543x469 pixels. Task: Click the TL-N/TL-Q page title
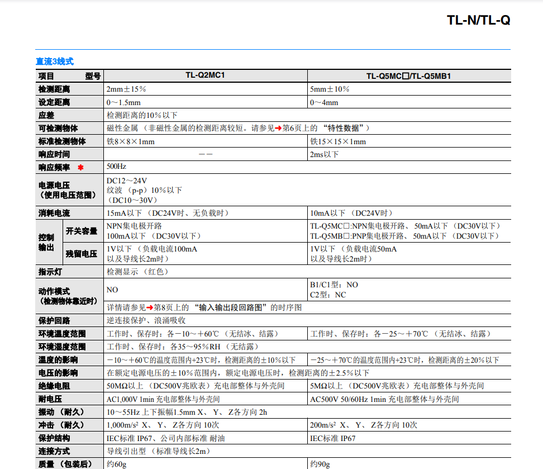[x=478, y=21]
